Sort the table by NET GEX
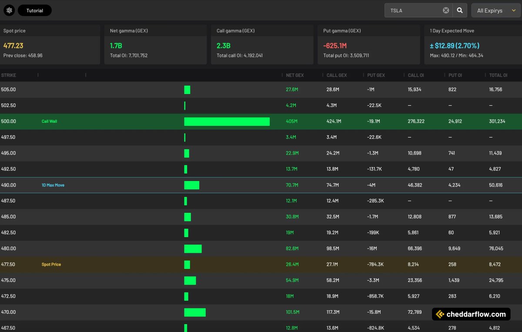522x332 pixels. click(294, 75)
